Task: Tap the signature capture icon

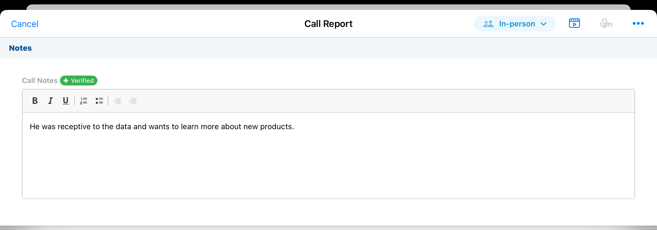Action: pos(606,24)
